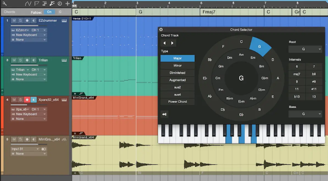Open the wrench settings icon in the track toolbar
This screenshot has width=328, height=181.
5,3
